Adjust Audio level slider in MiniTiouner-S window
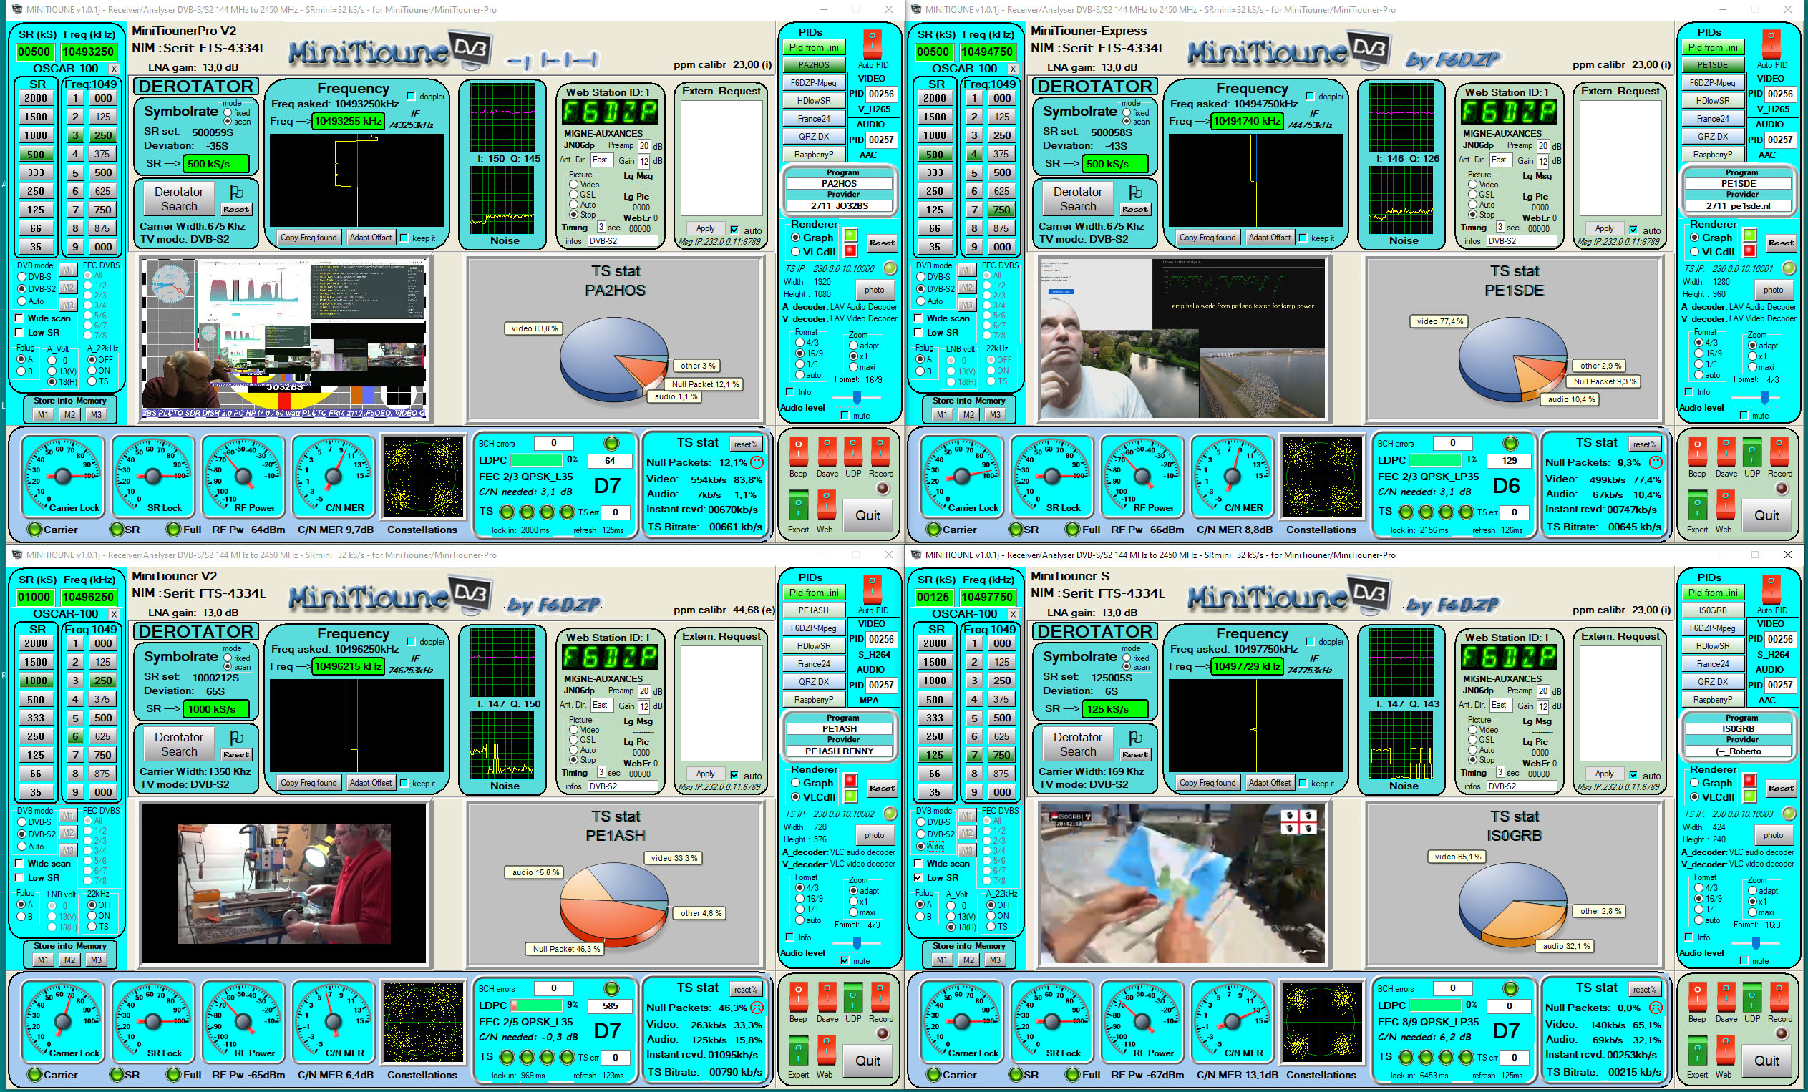 pyautogui.click(x=1756, y=942)
